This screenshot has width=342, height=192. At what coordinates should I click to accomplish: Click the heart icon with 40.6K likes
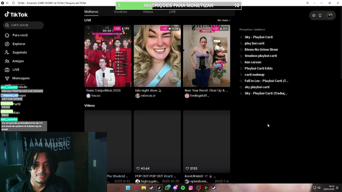(x=138, y=169)
